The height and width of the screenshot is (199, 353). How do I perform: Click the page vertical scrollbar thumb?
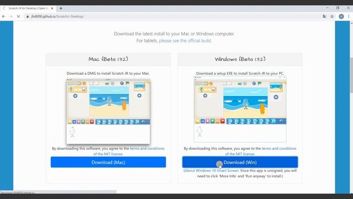[x=351, y=75]
